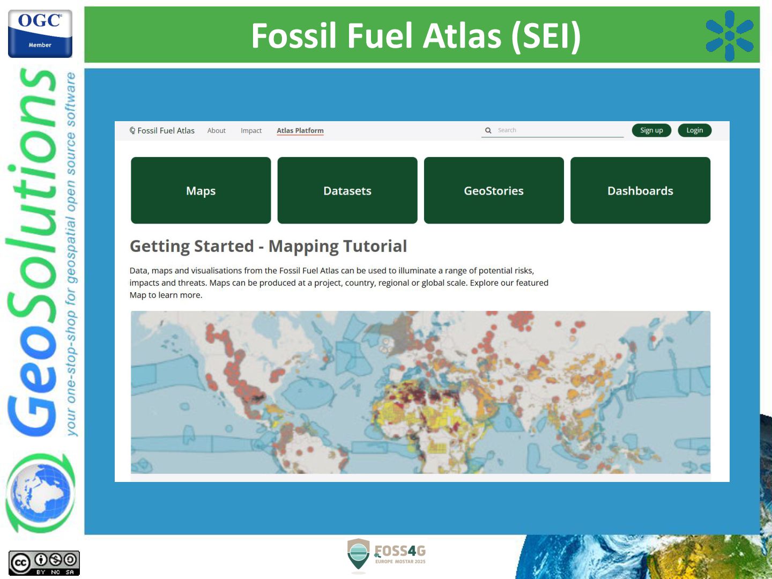Click the blue GeoNode flower logo
The height and width of the screenshot is (579, 772).
(x=729, y=35)
